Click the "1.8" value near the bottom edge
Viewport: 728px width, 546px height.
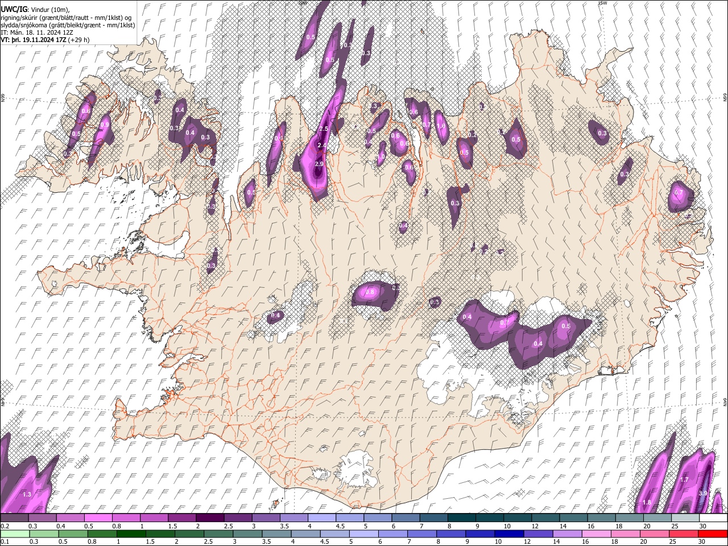coord(647,502)
